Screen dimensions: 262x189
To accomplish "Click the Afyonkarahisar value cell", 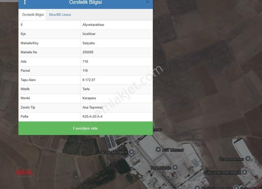I will (117, 25).
